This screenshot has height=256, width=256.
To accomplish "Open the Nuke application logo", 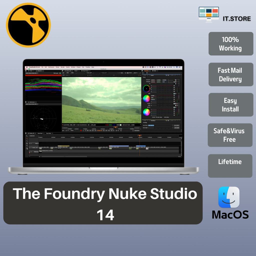I will (x=28, y=25).
